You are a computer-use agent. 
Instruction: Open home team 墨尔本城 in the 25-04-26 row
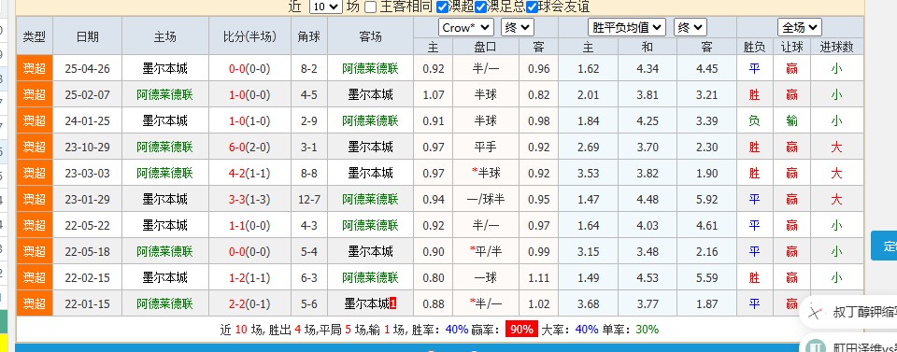point(164,68)
